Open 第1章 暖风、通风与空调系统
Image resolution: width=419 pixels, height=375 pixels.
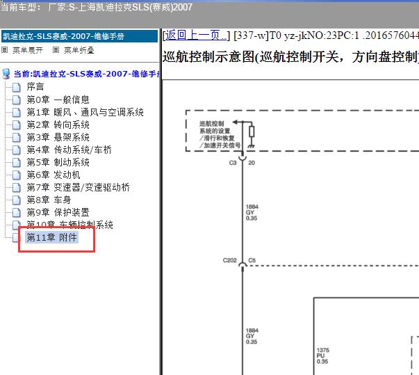pyautogui.click(x=85, y=112)
